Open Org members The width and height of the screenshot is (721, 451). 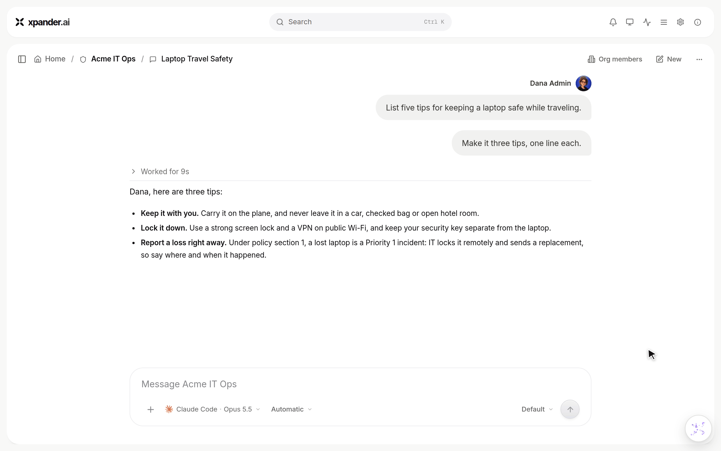615,59
